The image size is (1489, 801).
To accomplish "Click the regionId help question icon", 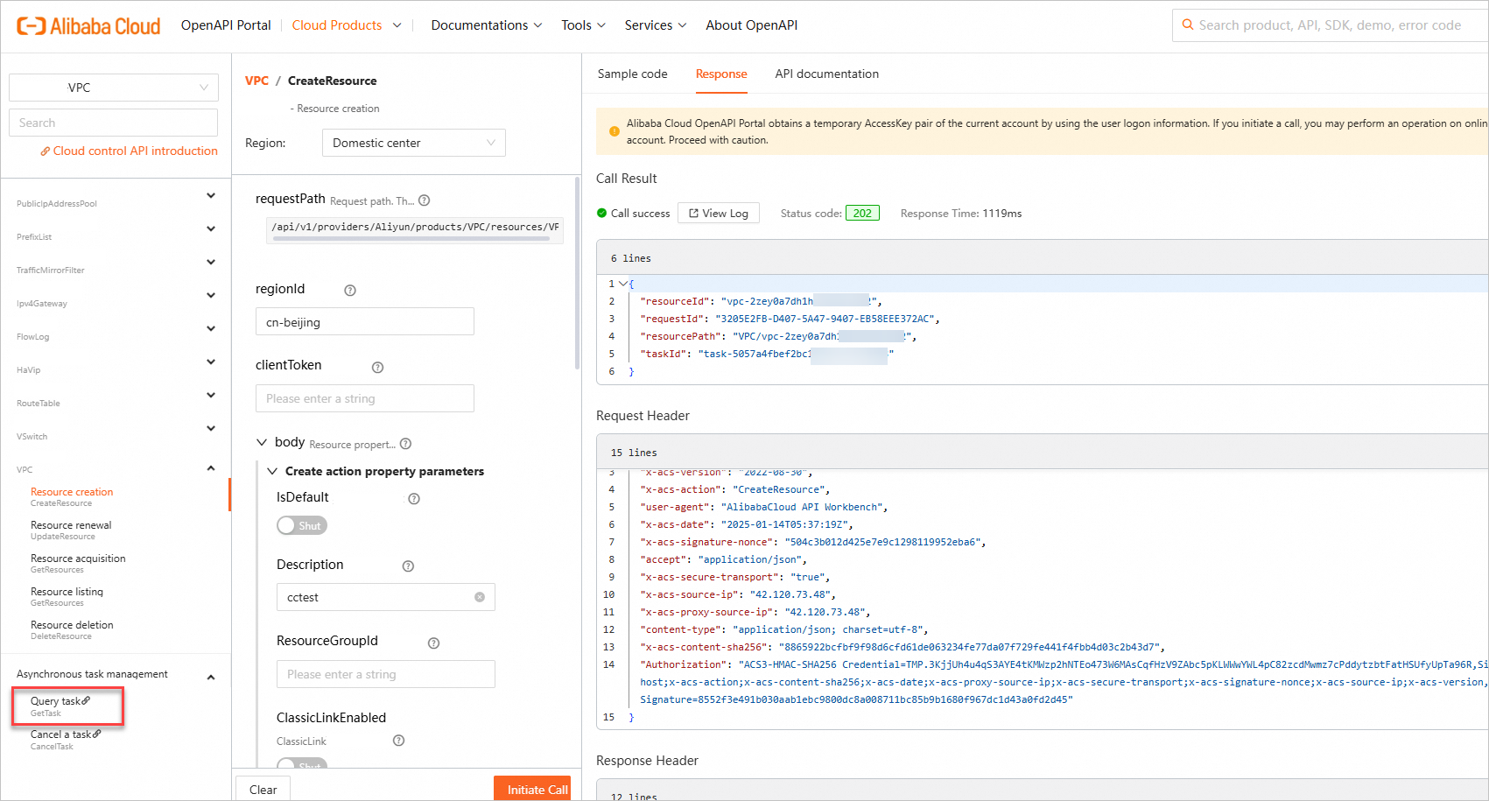I will click(350, 291).
